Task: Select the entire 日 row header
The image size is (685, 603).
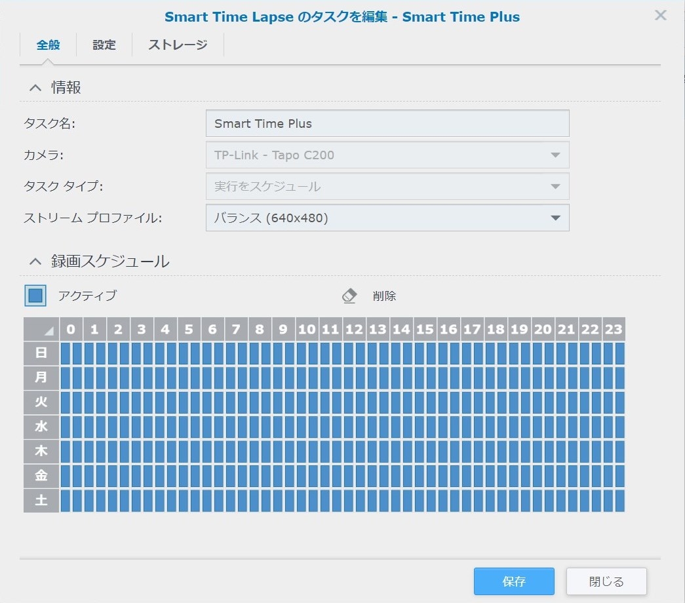Action: [x=41, y=353]
